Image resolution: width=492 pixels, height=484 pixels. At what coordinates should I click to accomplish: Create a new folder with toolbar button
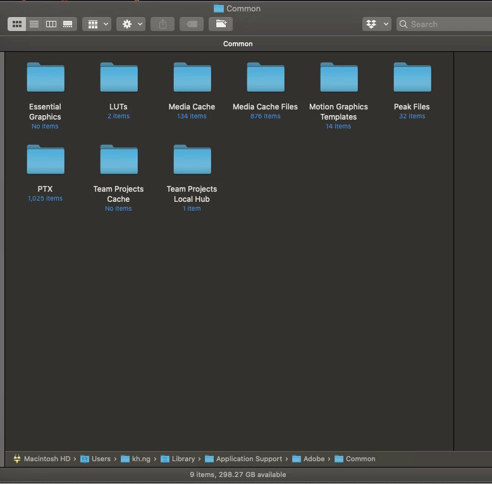[221, 24]
